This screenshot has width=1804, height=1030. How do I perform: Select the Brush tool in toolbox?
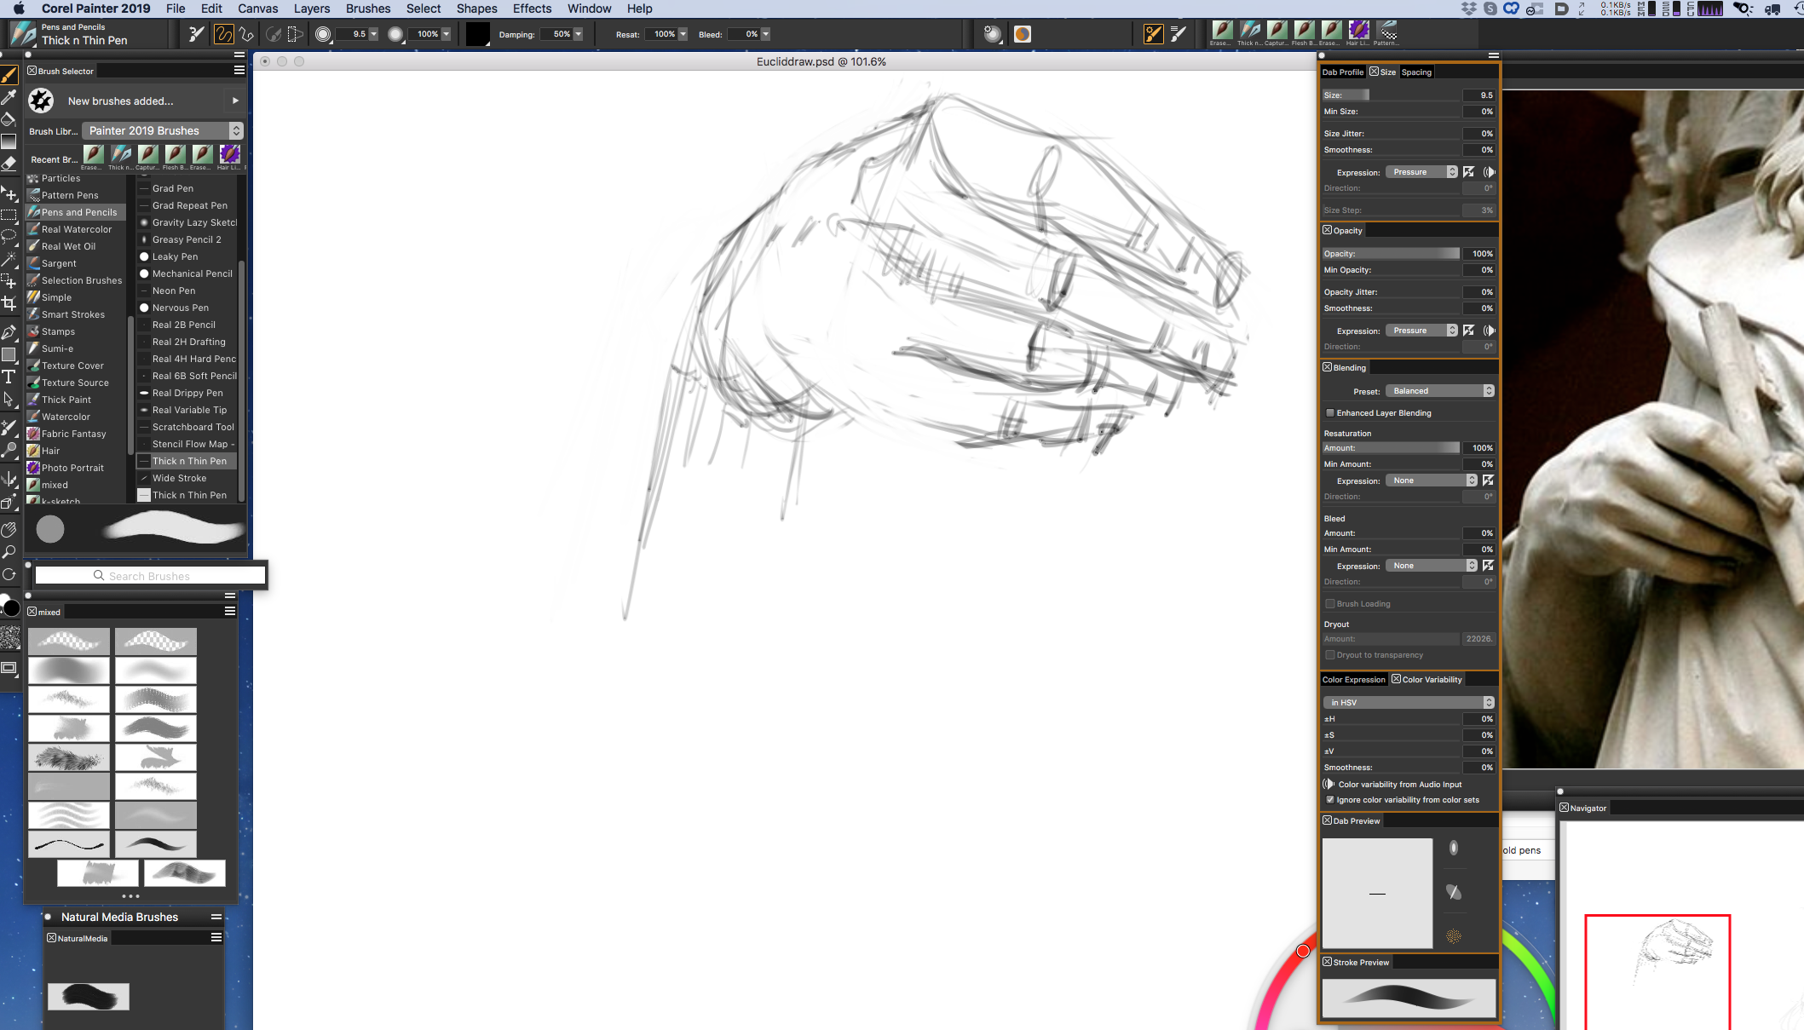pos(9,76)
